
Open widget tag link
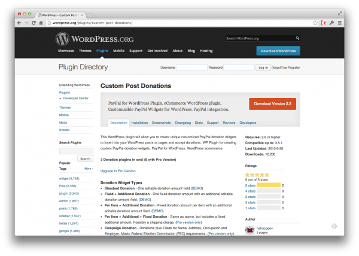(x=69, y=178)
